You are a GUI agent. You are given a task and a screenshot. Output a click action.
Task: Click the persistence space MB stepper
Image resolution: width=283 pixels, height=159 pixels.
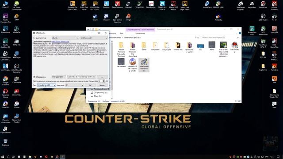103,81
